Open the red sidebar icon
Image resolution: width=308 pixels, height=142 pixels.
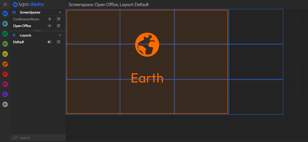(x=5, y=74)
